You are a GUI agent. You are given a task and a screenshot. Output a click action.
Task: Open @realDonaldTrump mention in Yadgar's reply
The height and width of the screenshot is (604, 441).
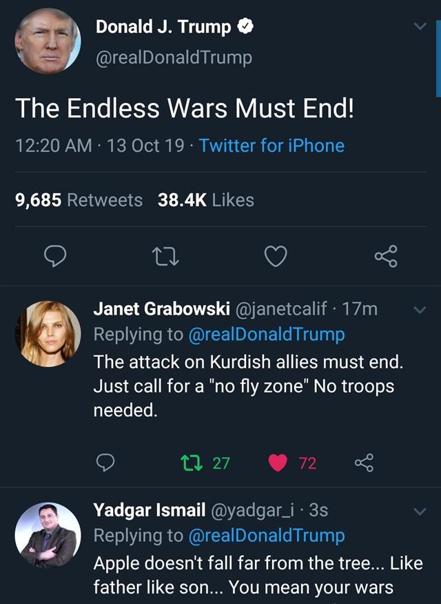[266, 536]
